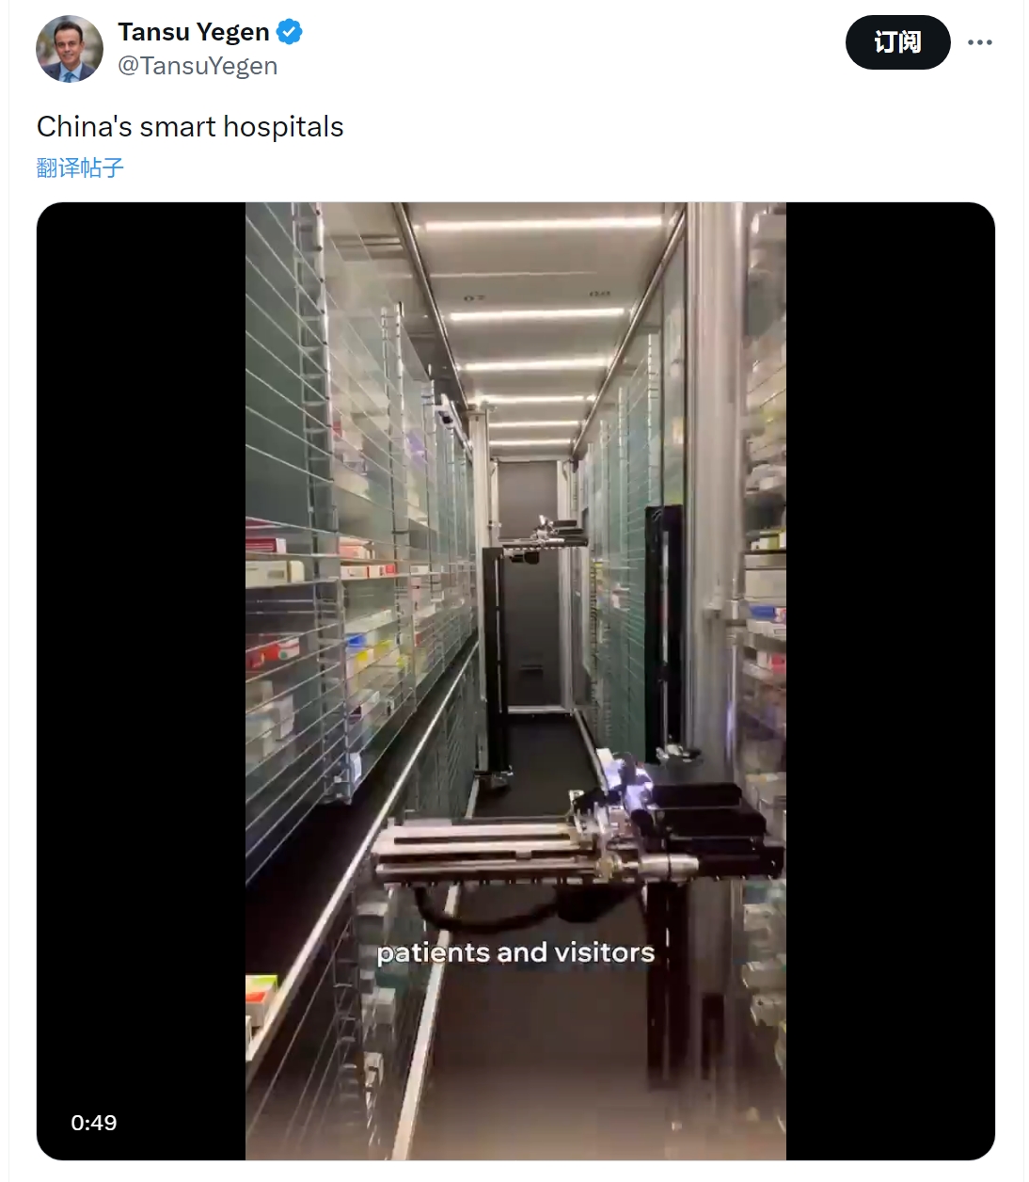Viewport: 1029px width, 1182px height.
Task: Click the "patients and visitors" video caption
Action: tap(515, 952)
